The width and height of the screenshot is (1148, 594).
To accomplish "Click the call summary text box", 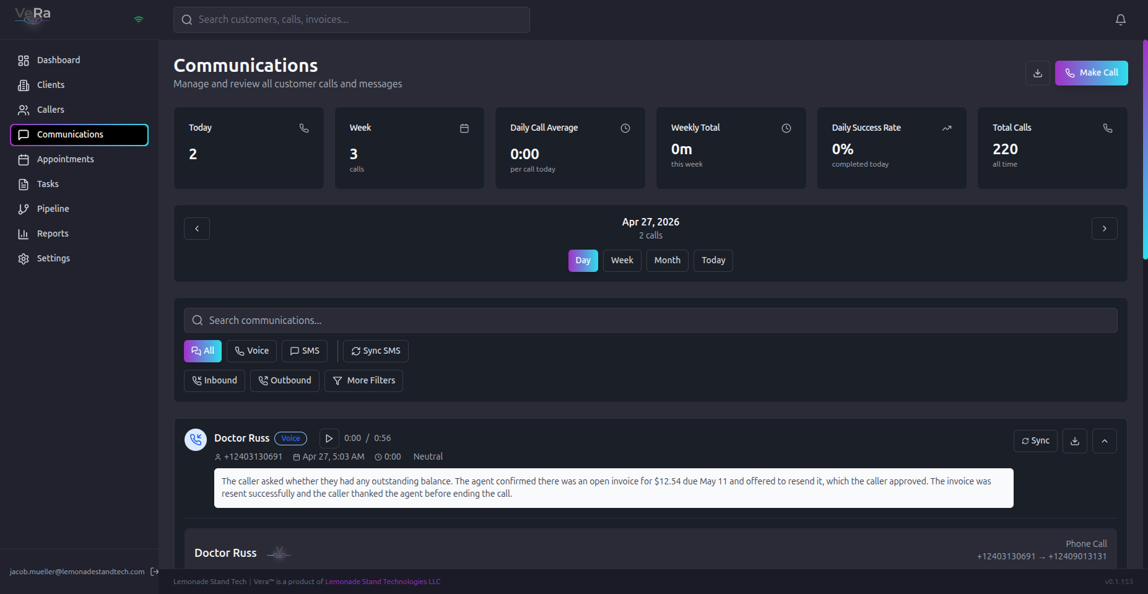I will pos(614,488).
